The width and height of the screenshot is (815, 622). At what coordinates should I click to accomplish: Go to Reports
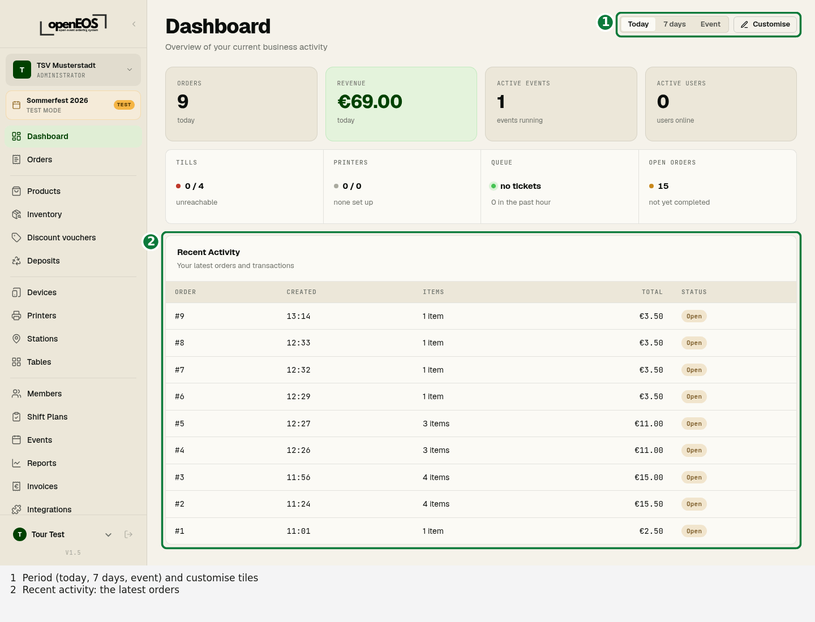(x=74, y=463)
